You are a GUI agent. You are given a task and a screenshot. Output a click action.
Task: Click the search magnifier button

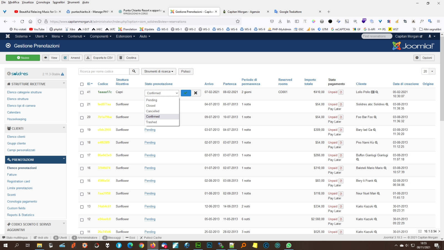click(134, 71)
